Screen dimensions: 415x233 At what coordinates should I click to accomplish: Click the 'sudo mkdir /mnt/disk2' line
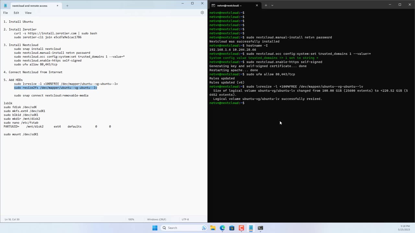click(x=22, y=119)
